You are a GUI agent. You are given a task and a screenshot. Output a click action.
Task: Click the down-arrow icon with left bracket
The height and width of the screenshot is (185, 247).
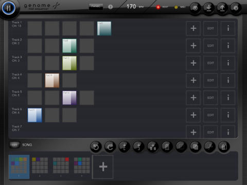coord(124,146)
